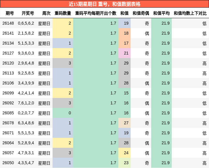Select period number 26092
The height and width of the screenshot is (168, 209).
click(8, 103)
